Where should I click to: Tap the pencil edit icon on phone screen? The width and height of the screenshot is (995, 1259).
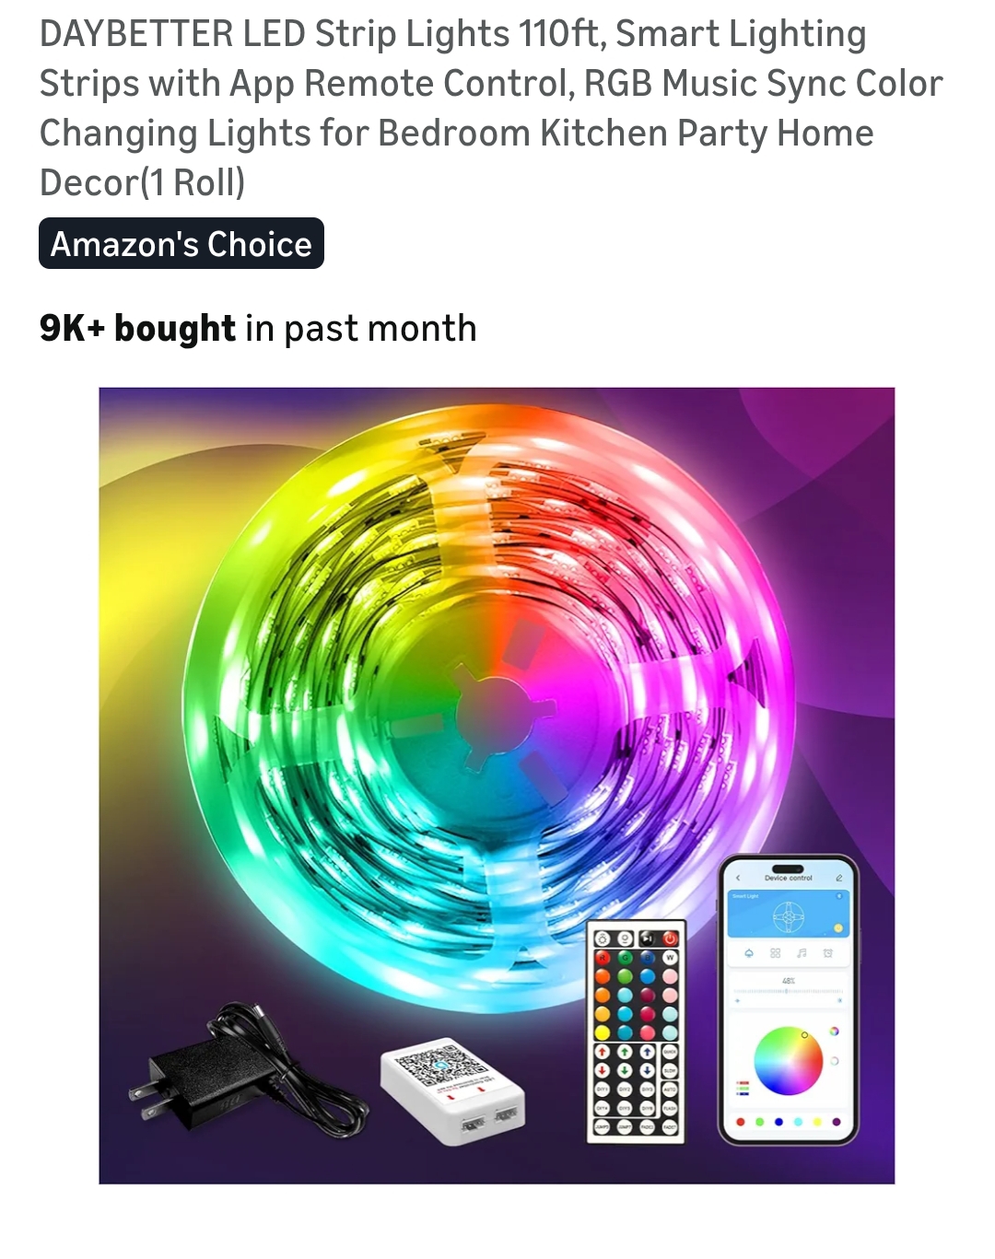839,878
